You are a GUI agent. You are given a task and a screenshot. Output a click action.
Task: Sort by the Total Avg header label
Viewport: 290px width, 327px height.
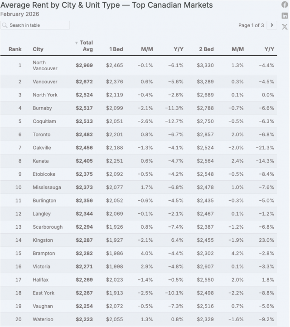coord(86,46)
